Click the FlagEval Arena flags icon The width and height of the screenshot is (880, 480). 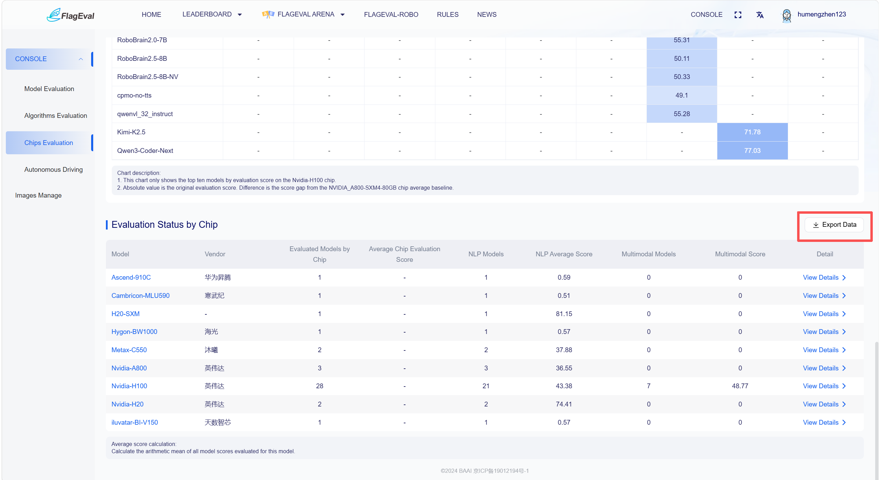268,14
